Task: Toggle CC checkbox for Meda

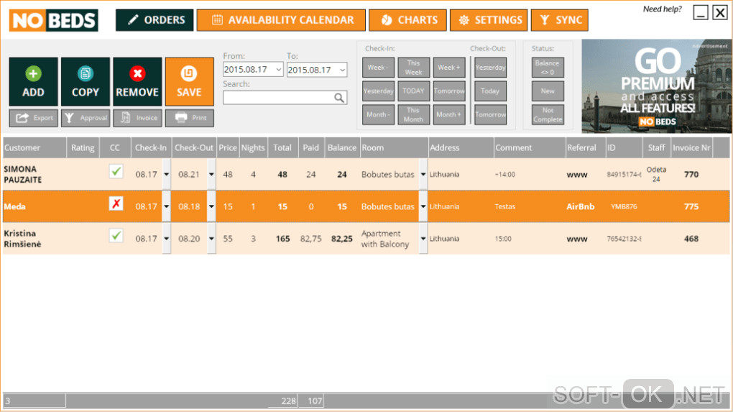Action: 116,203
